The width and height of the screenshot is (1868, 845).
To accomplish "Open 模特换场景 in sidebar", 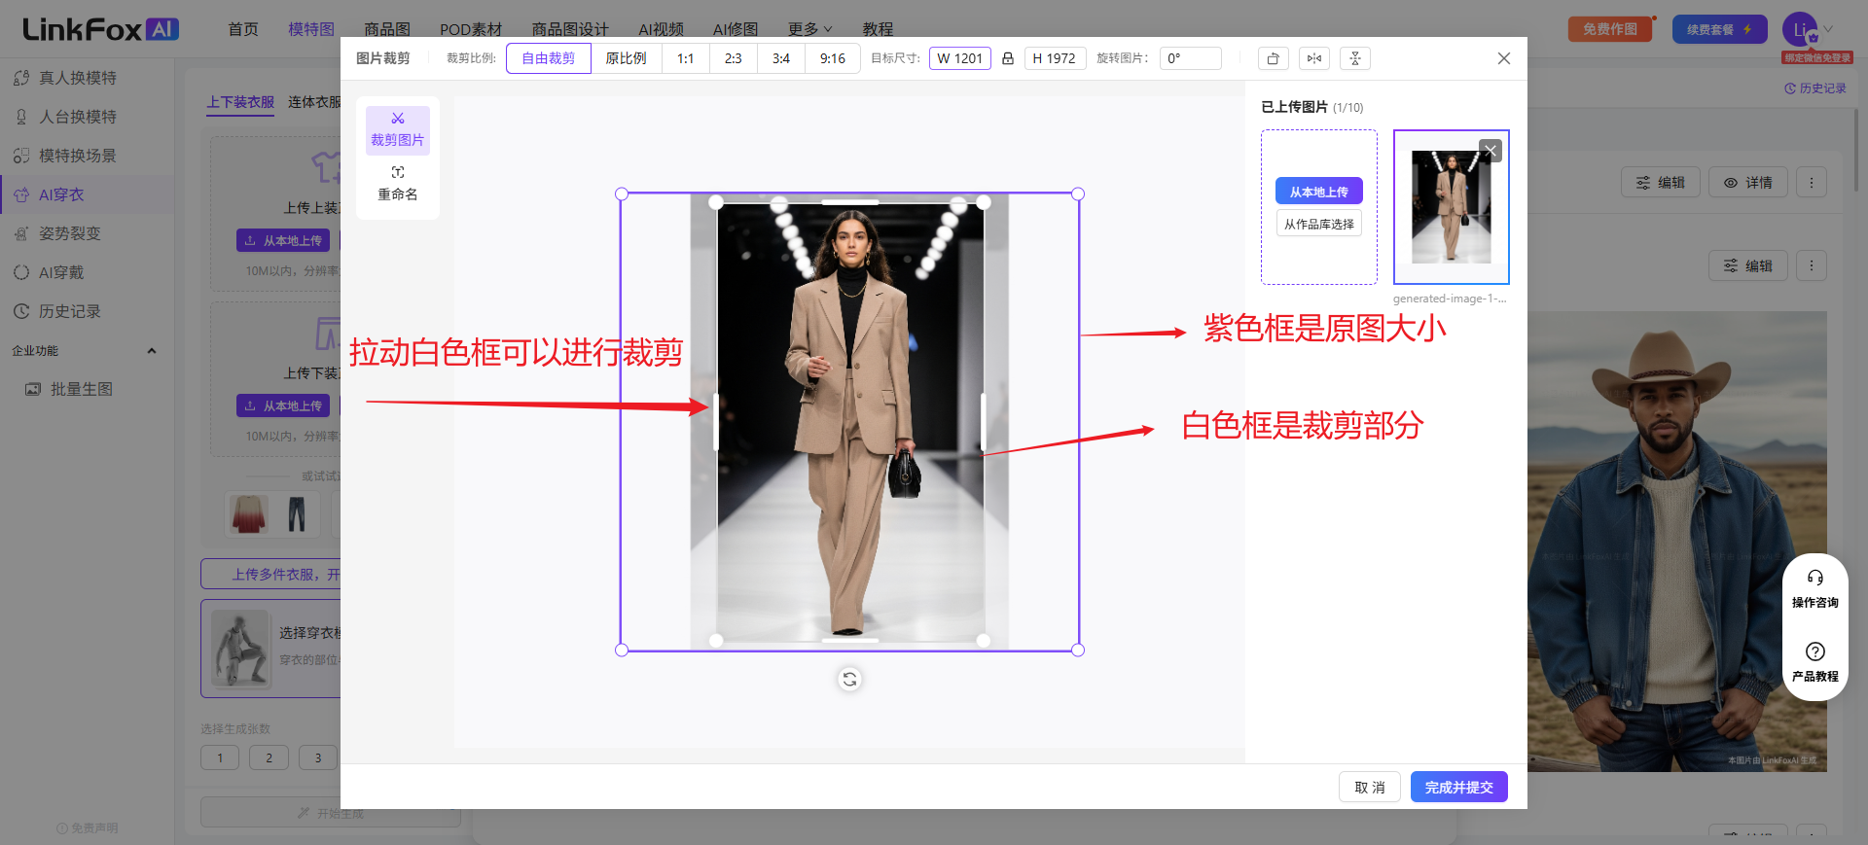I will 78,156.
